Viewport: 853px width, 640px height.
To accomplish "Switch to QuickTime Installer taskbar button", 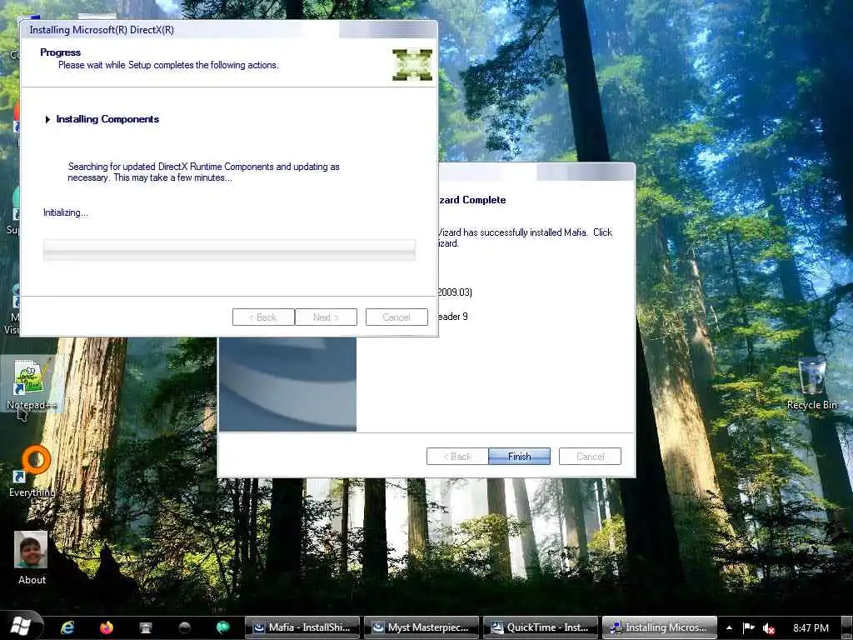I will pos(540,627).
